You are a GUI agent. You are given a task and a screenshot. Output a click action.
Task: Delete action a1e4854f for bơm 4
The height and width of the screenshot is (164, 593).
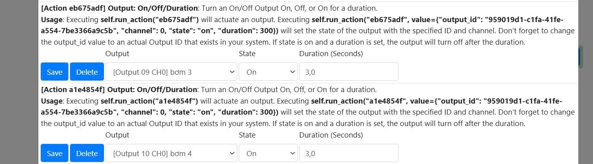[87, 153]
